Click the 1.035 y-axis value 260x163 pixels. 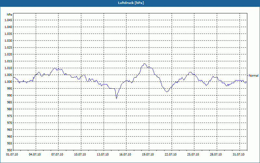[x=8, y=34]
